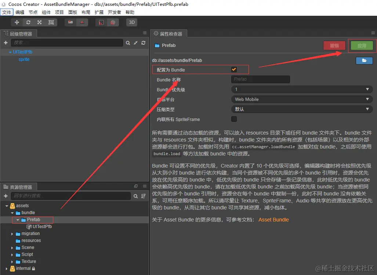Select the rect transform tool

coord(51,22)
